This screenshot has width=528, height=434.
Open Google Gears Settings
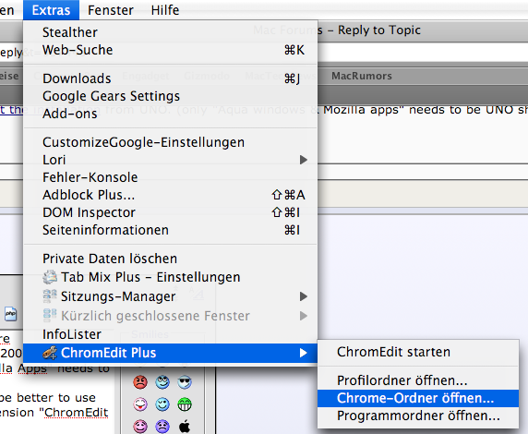pyautogui.click(x=171, y=96)
